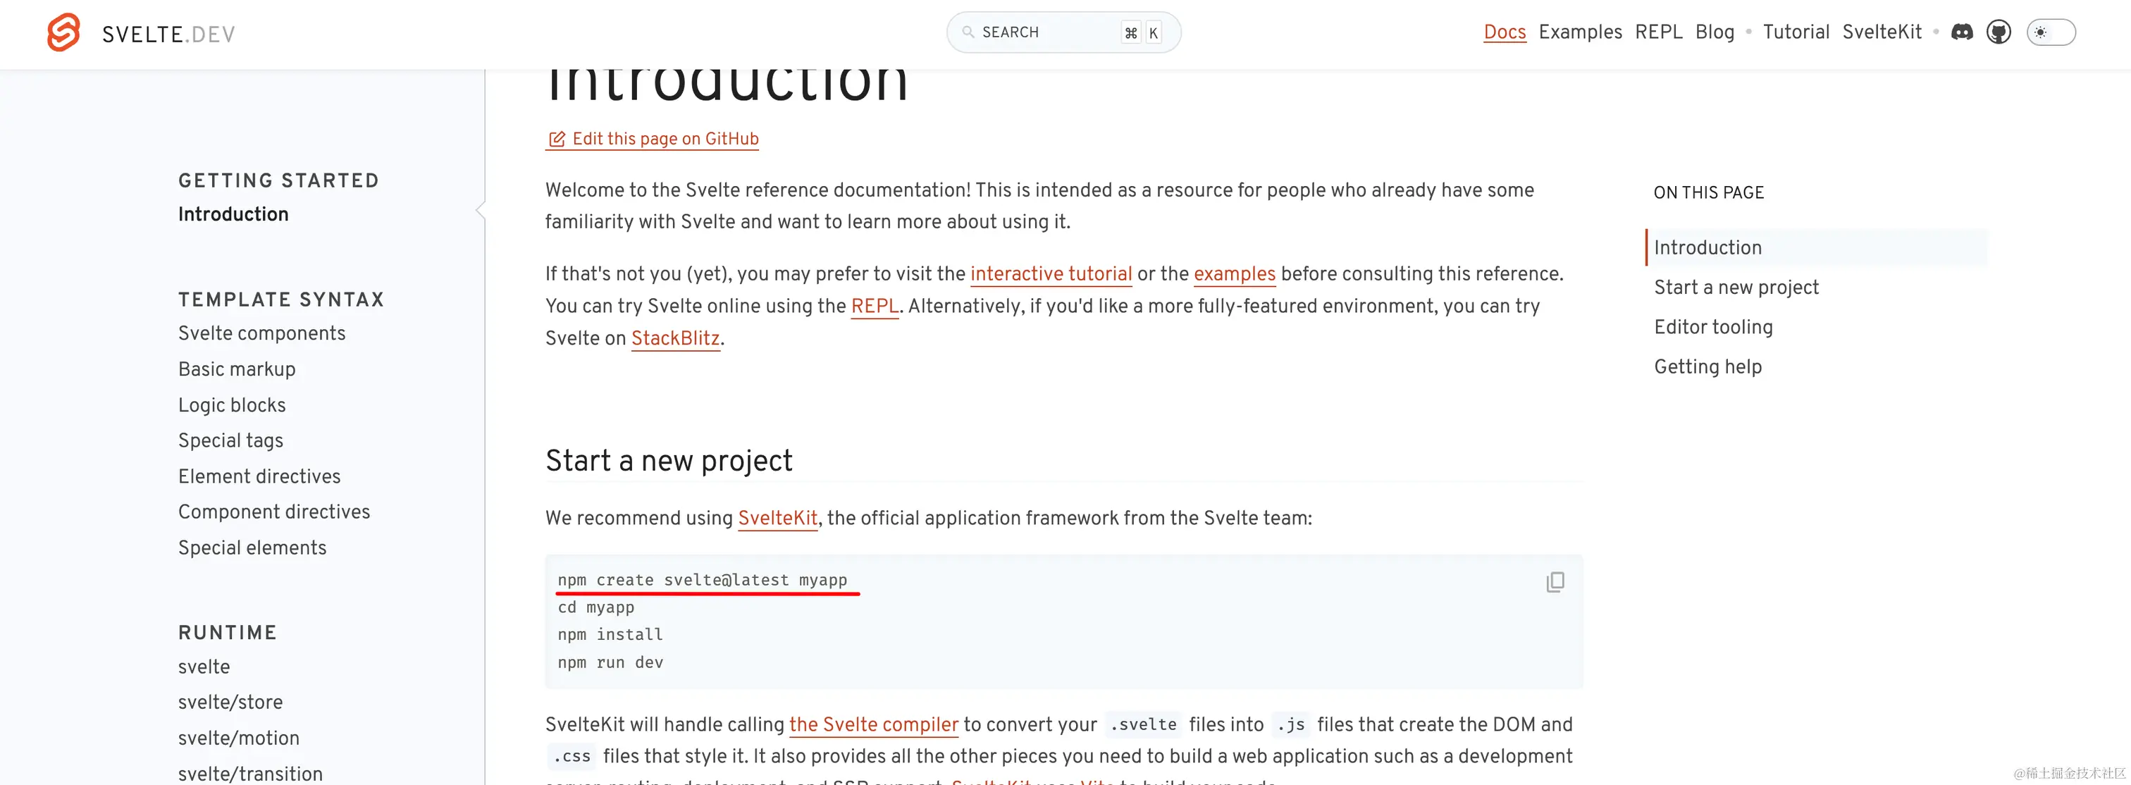The image size is (2131, 785).
Task: Open svelte runtime sidebar page
Action: pos(204,667)
